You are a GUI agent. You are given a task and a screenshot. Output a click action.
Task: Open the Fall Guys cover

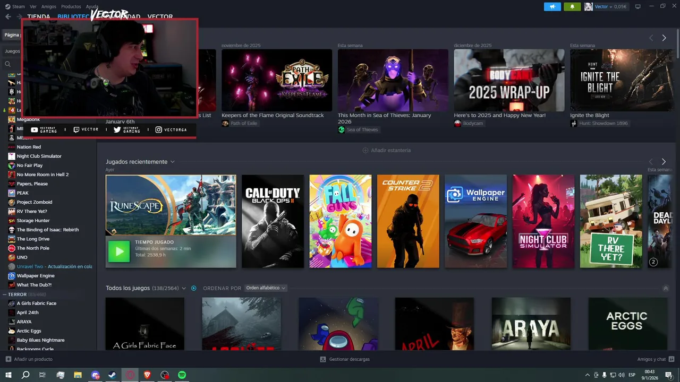pos(341,221)
